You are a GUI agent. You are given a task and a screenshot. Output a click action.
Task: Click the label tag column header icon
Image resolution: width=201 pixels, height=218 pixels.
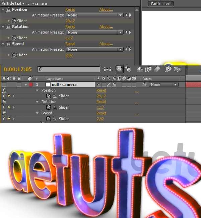point(30,78)
